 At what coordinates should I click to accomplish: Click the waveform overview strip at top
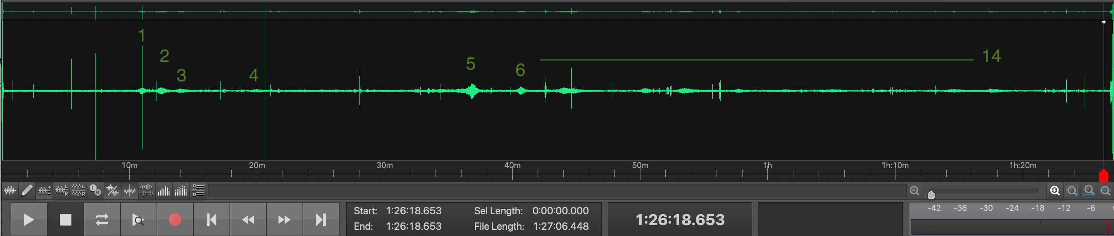coord(557,11)
